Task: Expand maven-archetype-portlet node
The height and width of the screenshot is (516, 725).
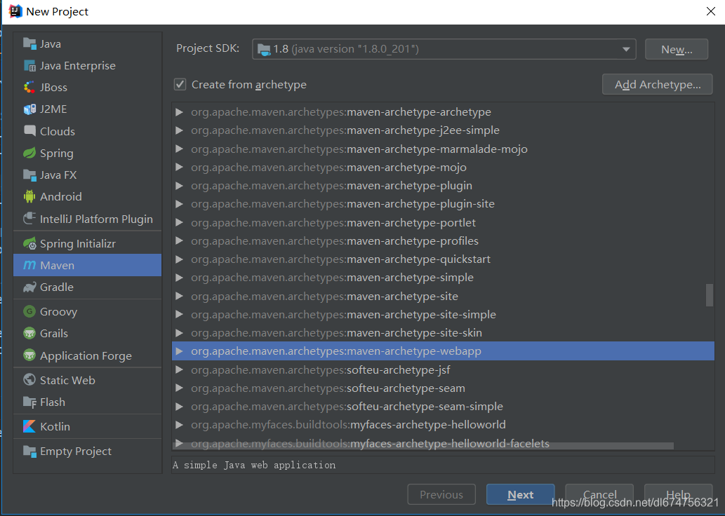Action: coord(180,222)
